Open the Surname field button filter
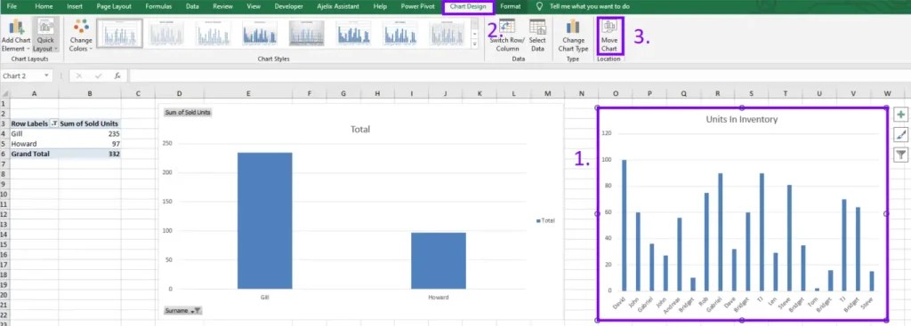Image resolution: width=911 pixels, height=326 pixels. (197, 311)
